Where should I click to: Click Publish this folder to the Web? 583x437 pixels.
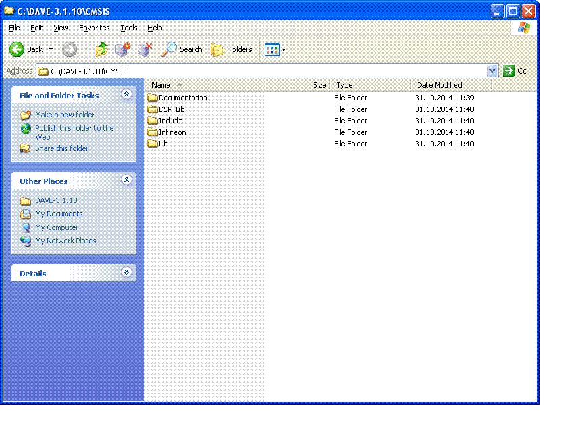coord(74,132)
